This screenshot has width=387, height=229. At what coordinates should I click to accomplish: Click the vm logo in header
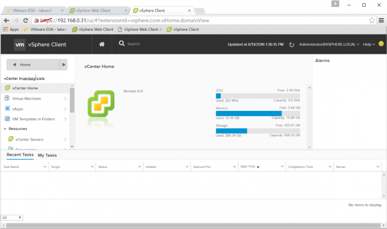pyautogui.click(x=20, y=45)
